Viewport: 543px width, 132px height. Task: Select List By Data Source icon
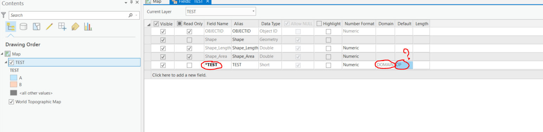point(24,26)
